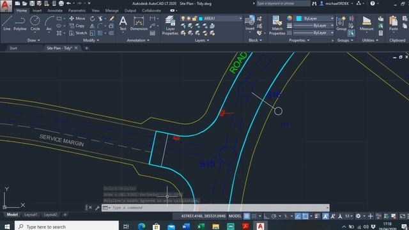Open the Home ribbon tab
Screen dimensions: 409x230
pos(21,10)
